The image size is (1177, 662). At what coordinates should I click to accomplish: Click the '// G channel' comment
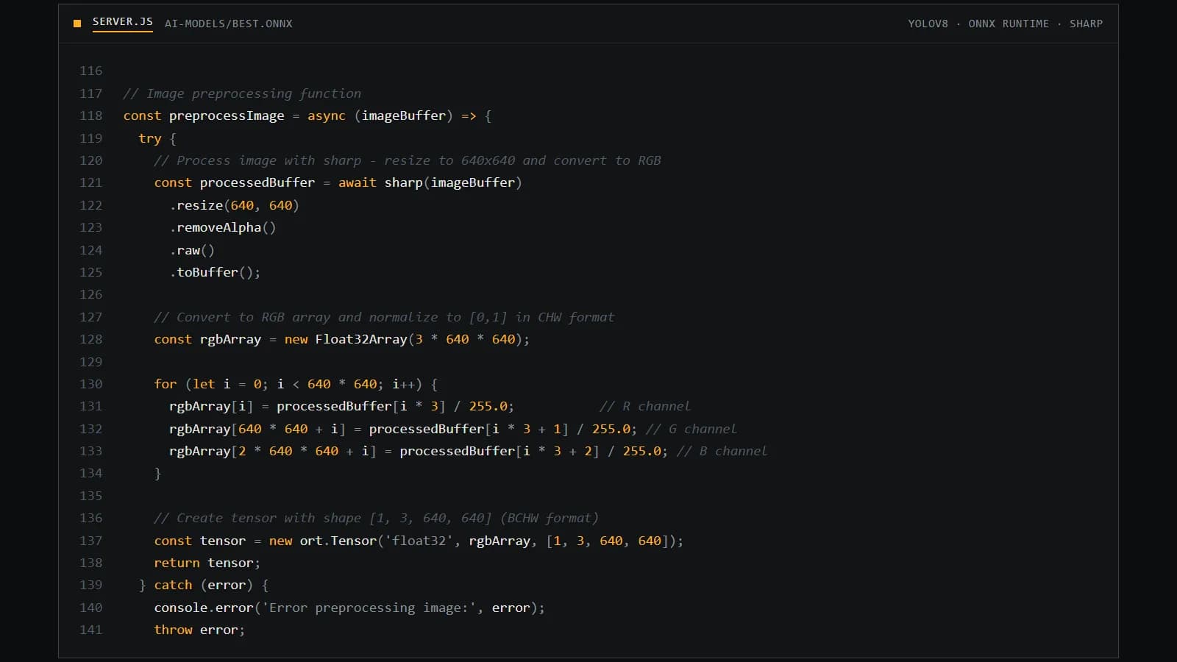pyautogui.click(x=691, y=429)
